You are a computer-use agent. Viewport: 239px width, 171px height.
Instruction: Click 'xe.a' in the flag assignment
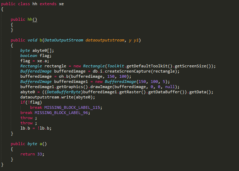(x=42, y=61)
